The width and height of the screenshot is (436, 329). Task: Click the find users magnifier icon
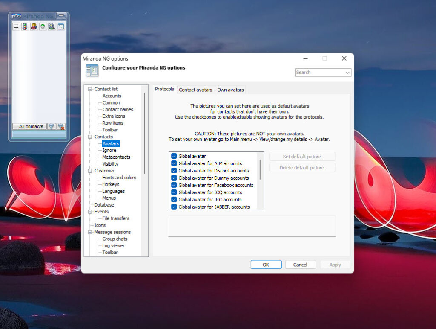point(52,26)
